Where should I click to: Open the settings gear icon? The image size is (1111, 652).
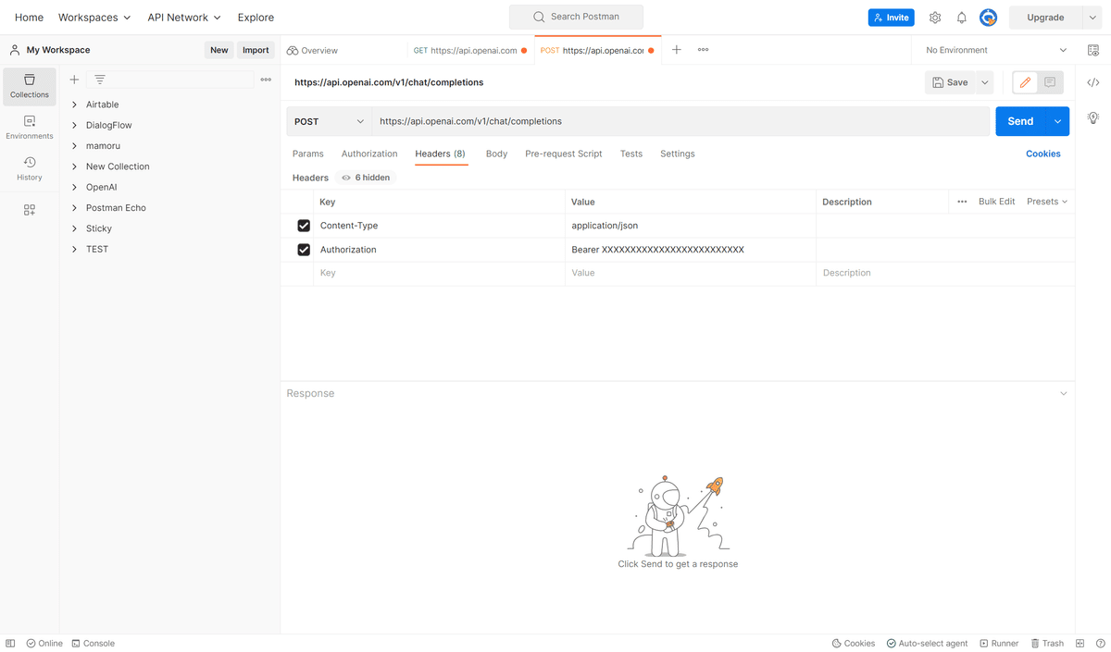tap(935, 18)
